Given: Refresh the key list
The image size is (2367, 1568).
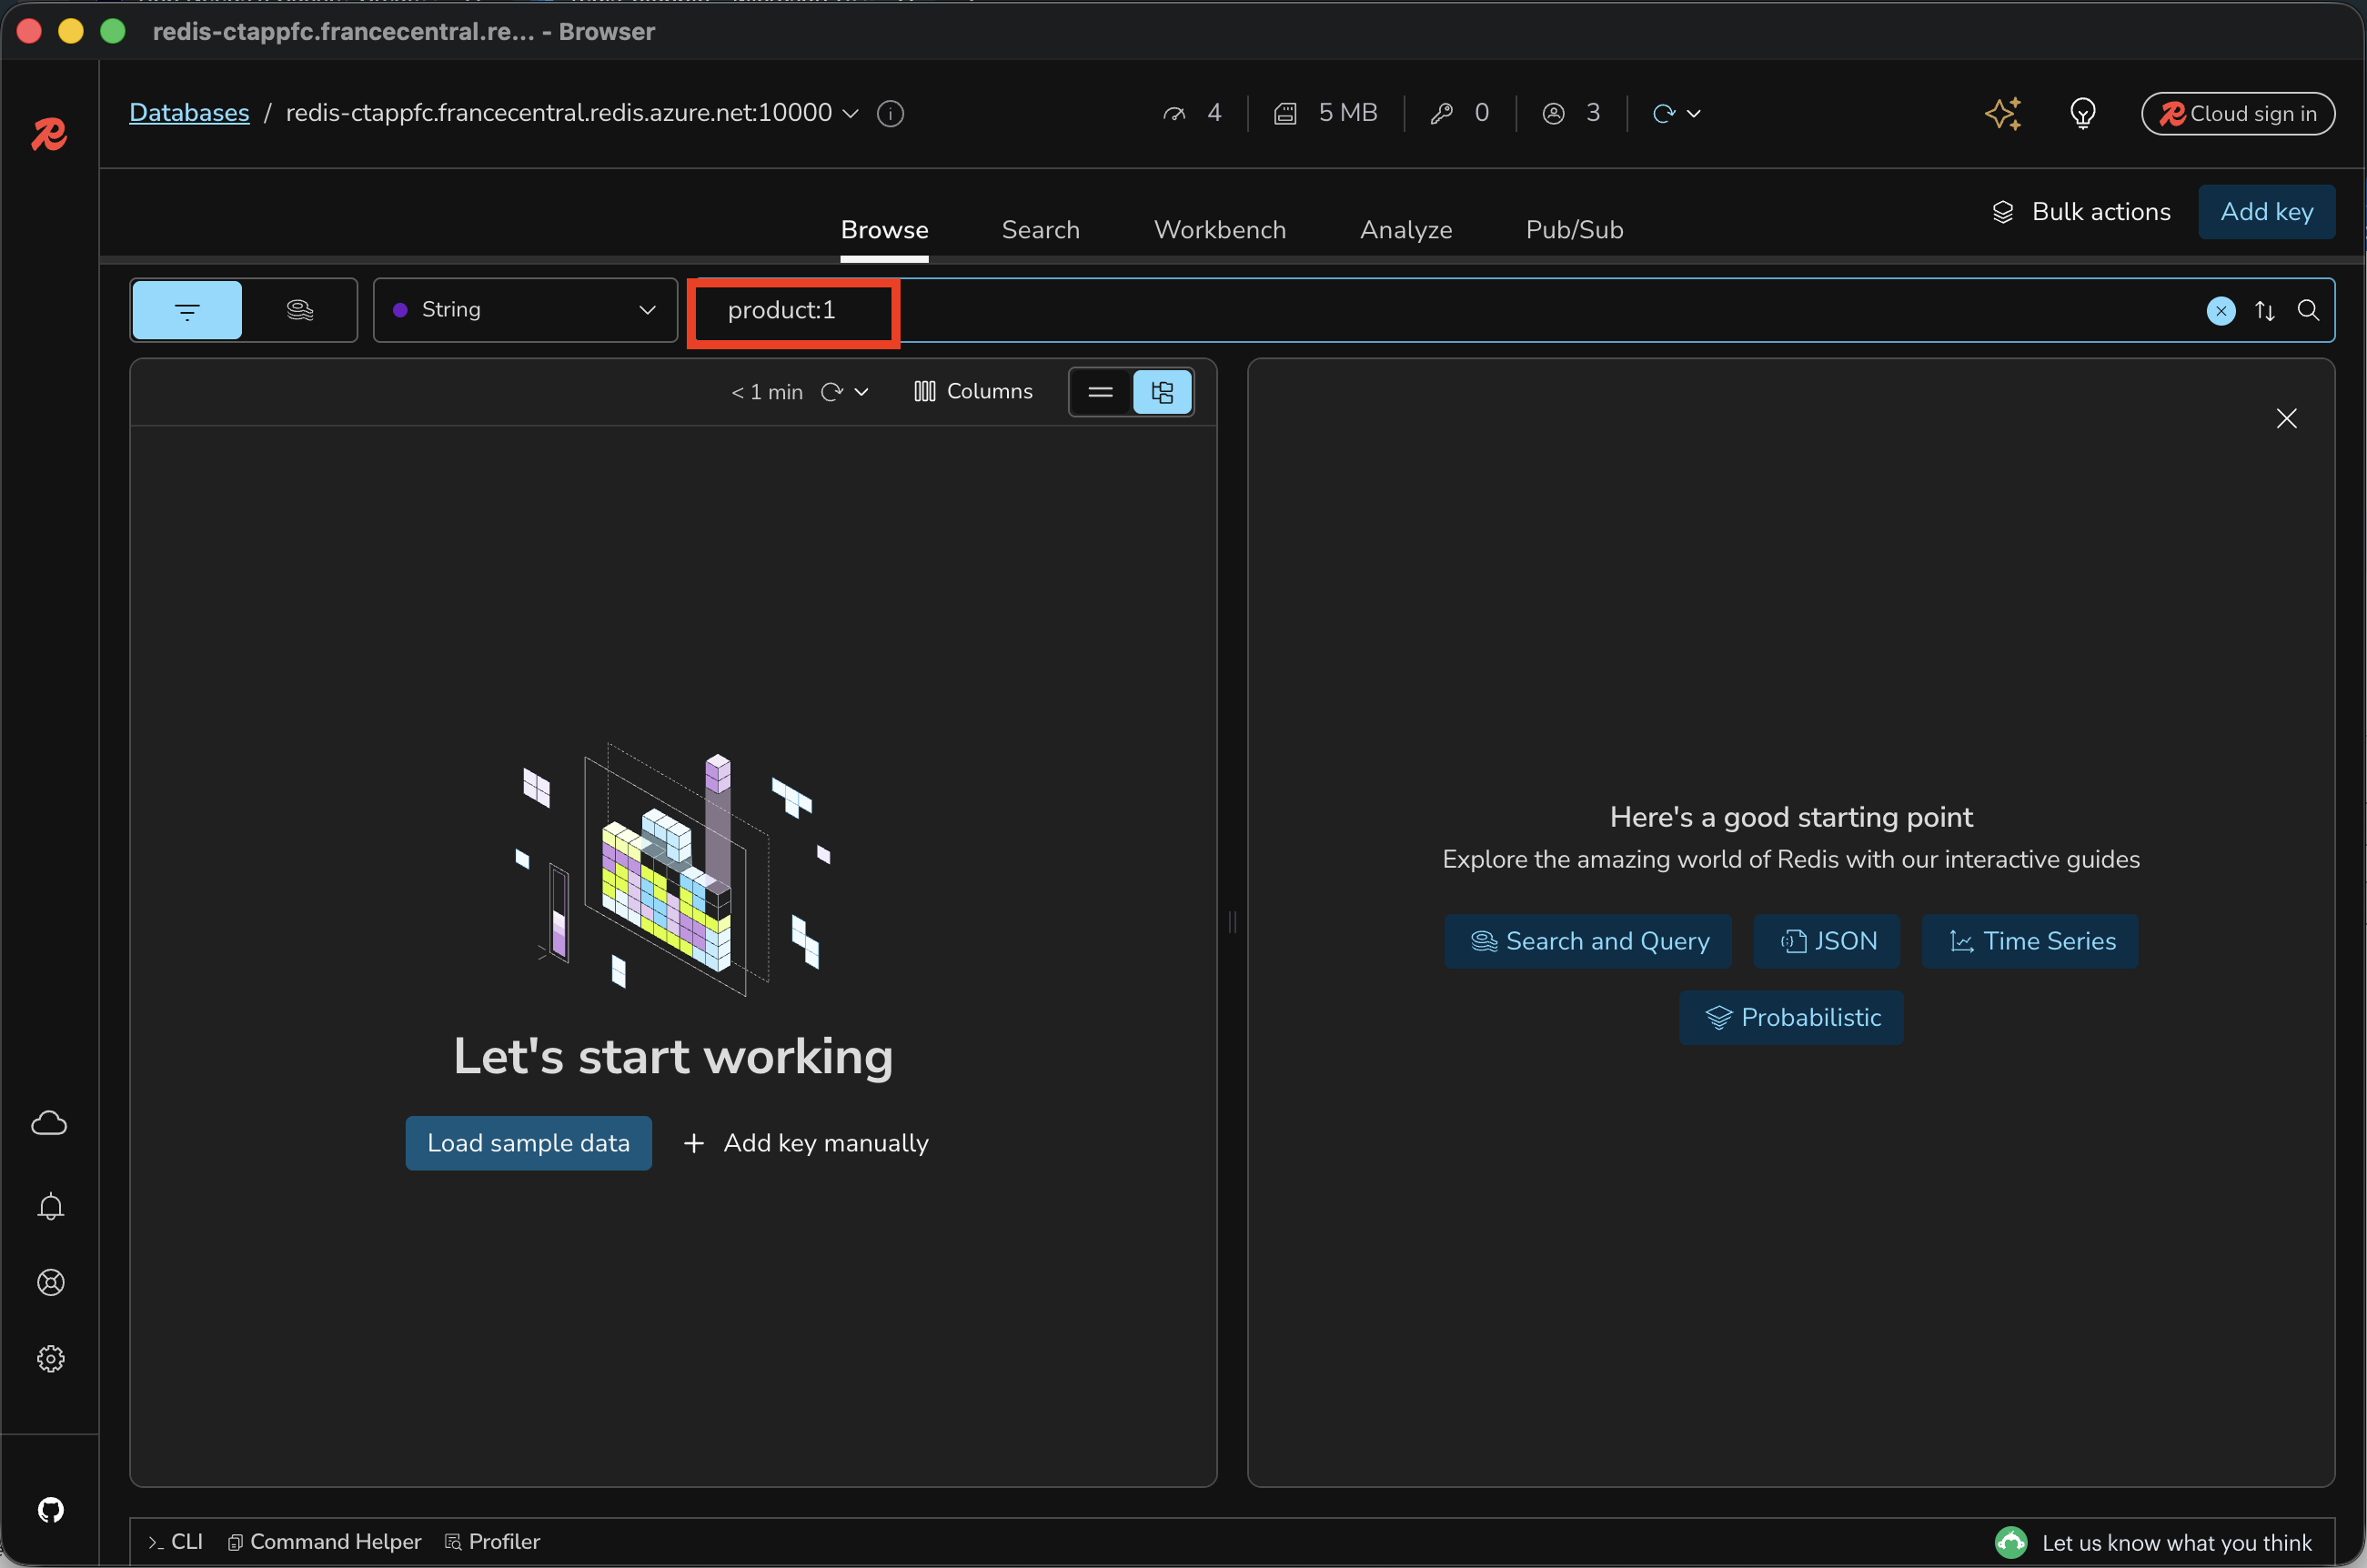Looking at the screenshot, I should tap(831, 392).
